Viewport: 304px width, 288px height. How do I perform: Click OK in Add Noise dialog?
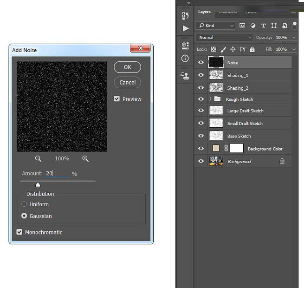click(127, 67)
